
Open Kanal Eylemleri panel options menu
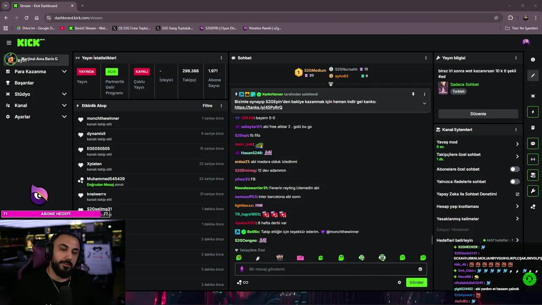[x=516, y=130]
